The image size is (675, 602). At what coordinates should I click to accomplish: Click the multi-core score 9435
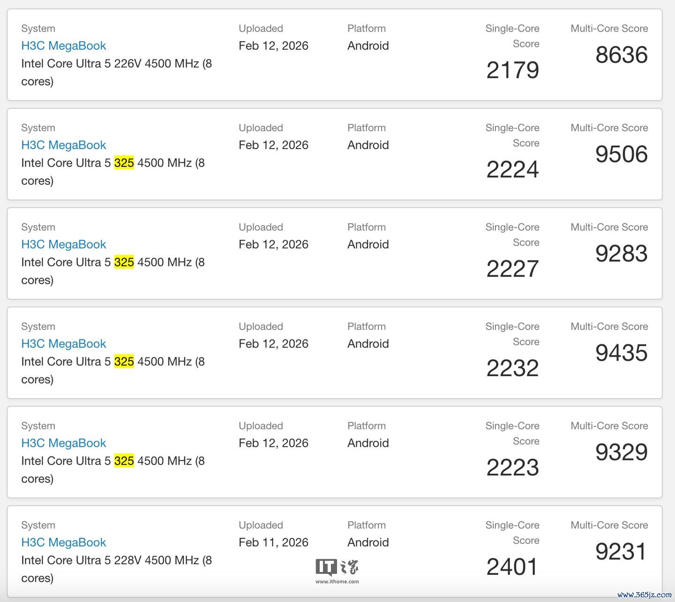point(622,353)
